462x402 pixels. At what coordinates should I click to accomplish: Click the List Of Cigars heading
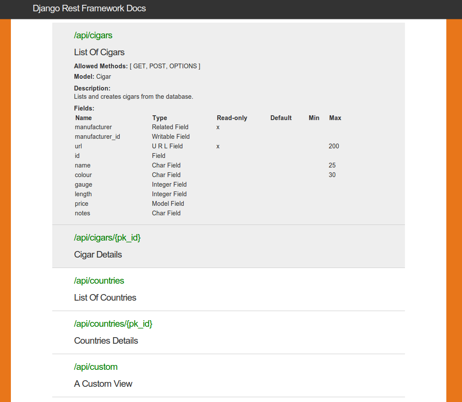click(x=99, y=52)
